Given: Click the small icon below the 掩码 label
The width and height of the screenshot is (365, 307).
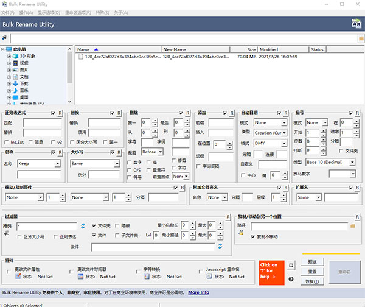Looking at the screenshot, I should point(7,233).
